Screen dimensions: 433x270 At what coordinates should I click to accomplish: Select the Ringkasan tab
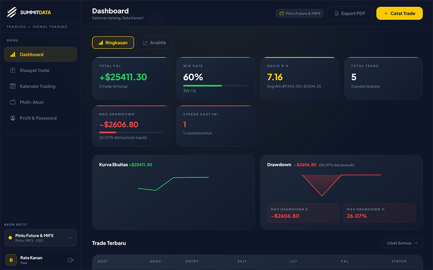(113, 42)
